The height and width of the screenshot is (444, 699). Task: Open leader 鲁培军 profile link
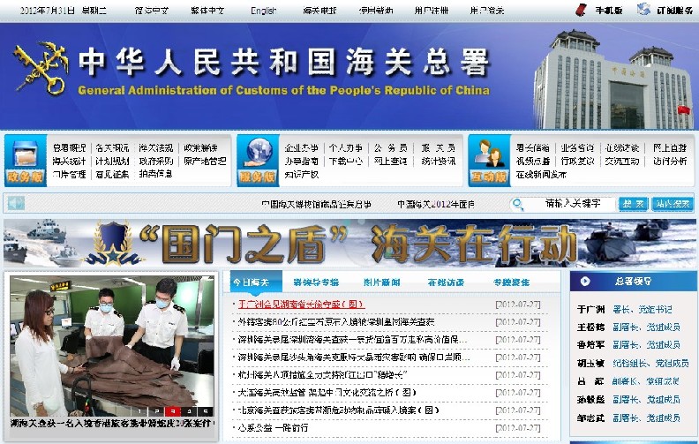click(590, 344)
